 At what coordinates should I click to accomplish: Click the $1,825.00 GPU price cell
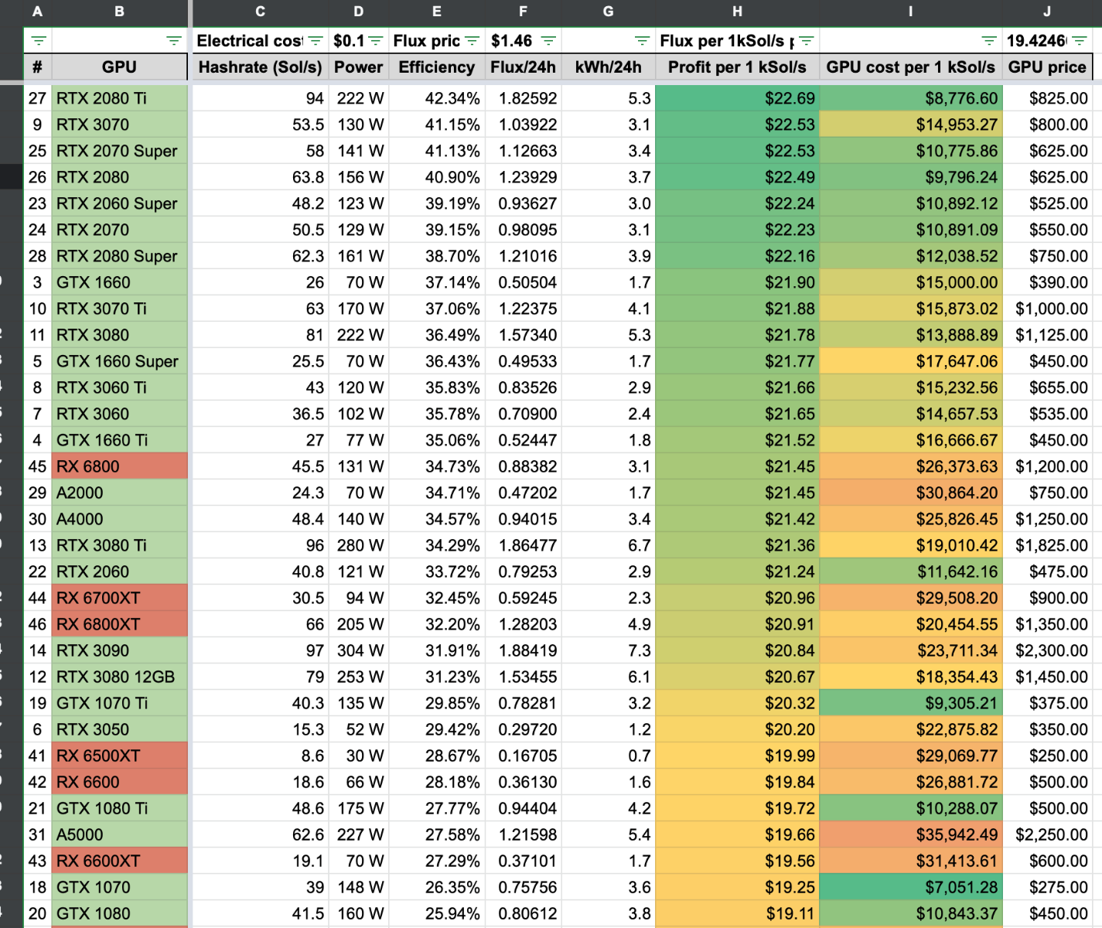pyautogui.click(x=1047, y=545)
